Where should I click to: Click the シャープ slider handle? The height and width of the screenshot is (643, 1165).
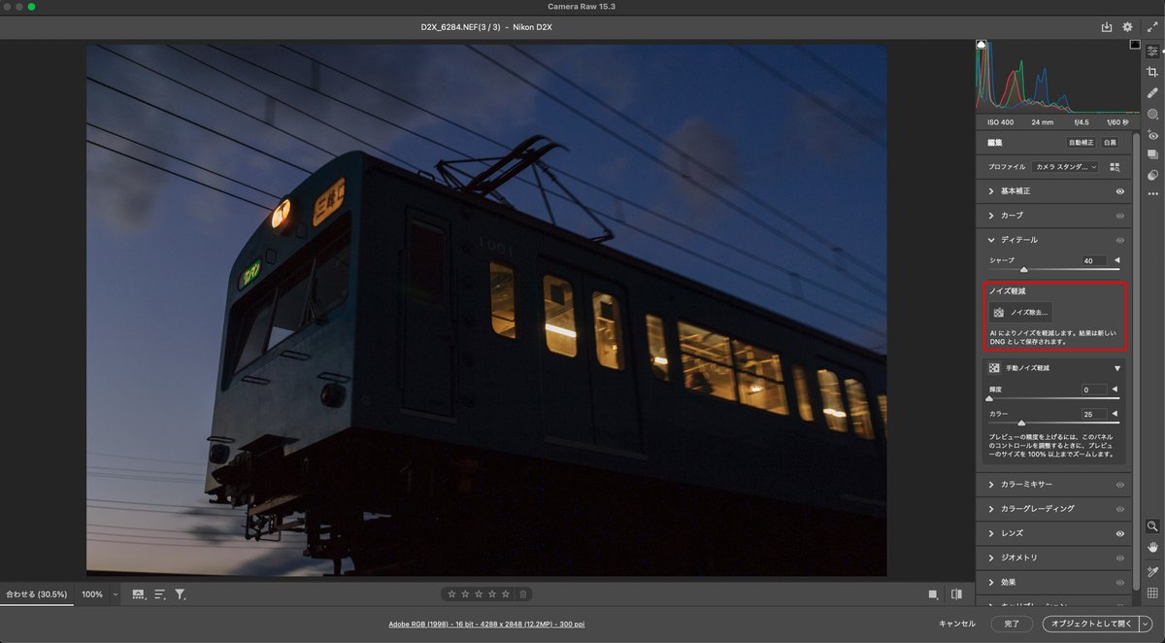(x=1023, y=269)
